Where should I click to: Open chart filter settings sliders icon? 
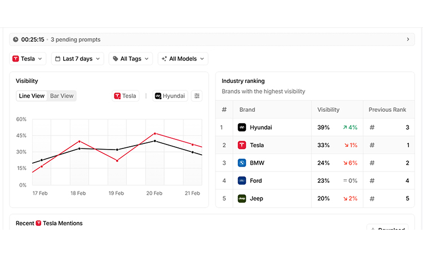[197, 96]
